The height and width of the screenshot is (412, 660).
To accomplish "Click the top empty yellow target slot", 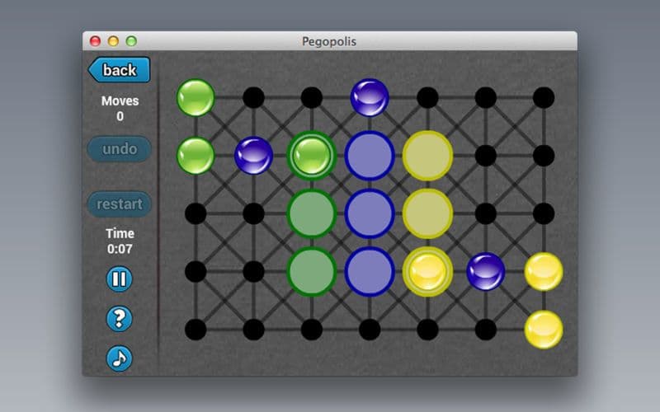I will coord(427,156).
